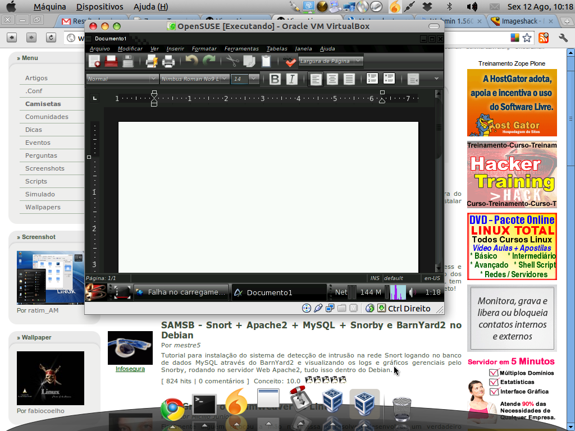Click the Cut scissors icon

pyautogui.click(x=232, y=61)
